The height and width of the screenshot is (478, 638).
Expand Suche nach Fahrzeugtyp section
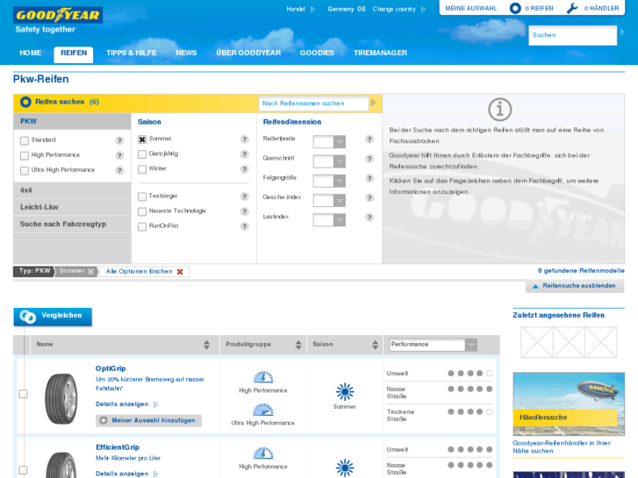coord(72,225)
